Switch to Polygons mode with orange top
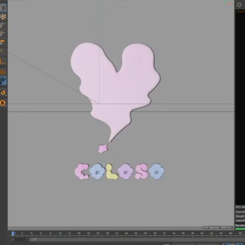The width and height of the screenshot is (245, 245). (x=3, y=43)
